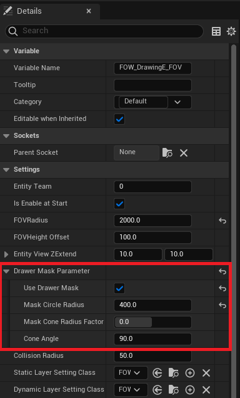
Task: Collapse the Drawer Mask Parameter section
Action: pyautogui.click(x=6, y=271)
